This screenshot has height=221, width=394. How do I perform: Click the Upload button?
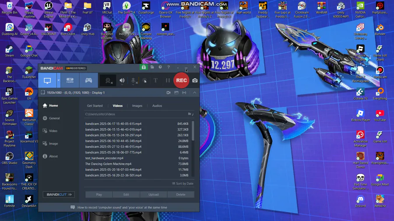coord(154,194)
